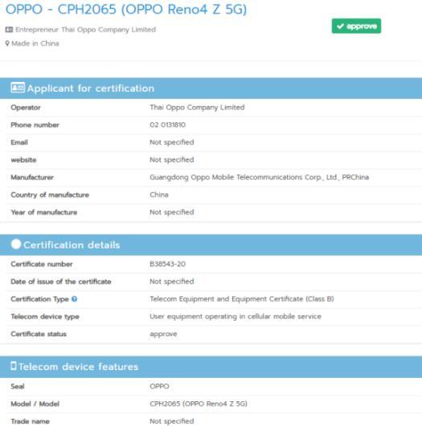Click the Telecom device type value text
422x427 pixels.
tap(236, 317)
